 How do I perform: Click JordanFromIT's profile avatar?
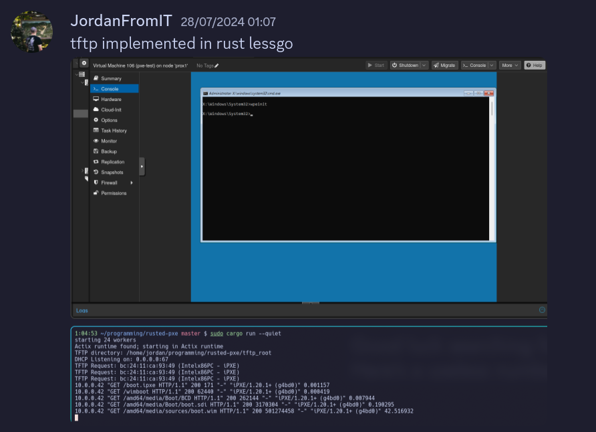(x=31, y=31)
